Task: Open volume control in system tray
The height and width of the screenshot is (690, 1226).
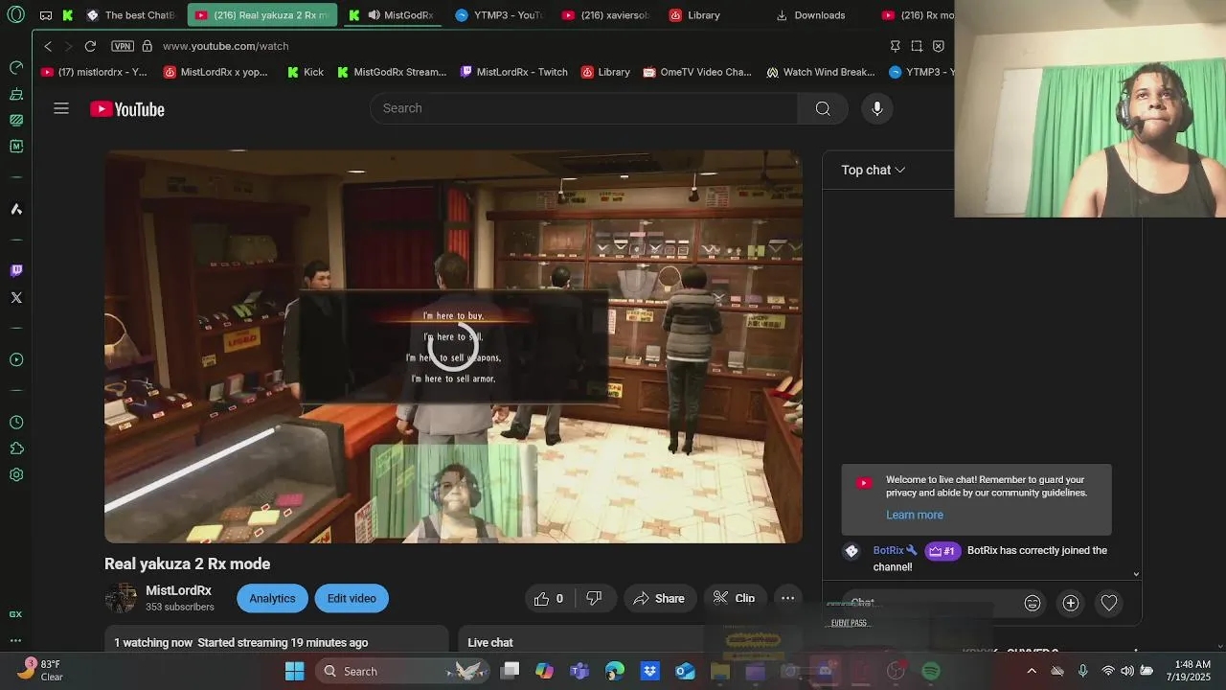Action: pos(1127,671)
